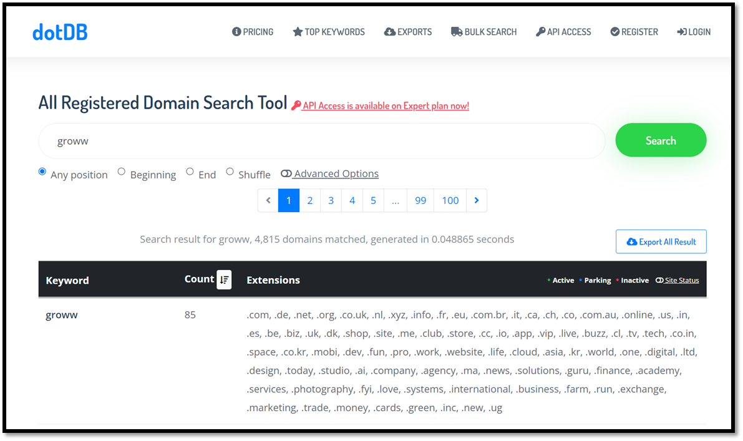Click the .ug extension
Viewport: 743px width, 441px height.
pyautogui.click(x=495, y=408)
